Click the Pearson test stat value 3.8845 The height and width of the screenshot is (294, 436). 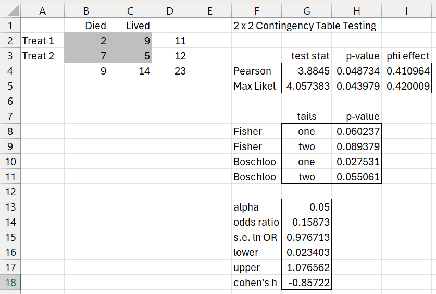306,71
